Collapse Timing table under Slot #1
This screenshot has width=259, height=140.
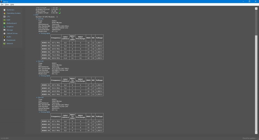(39, 34)
